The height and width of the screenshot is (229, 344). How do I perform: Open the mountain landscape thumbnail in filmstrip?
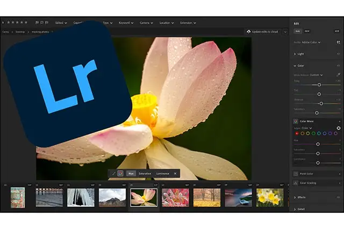(112, 198)
